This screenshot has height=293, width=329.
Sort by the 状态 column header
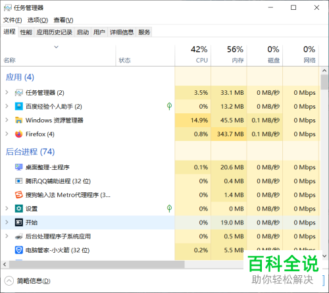click(145, 55)
